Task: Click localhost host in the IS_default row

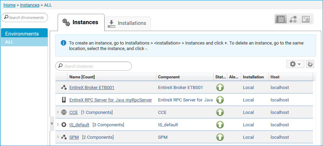Action: point(280,125)
